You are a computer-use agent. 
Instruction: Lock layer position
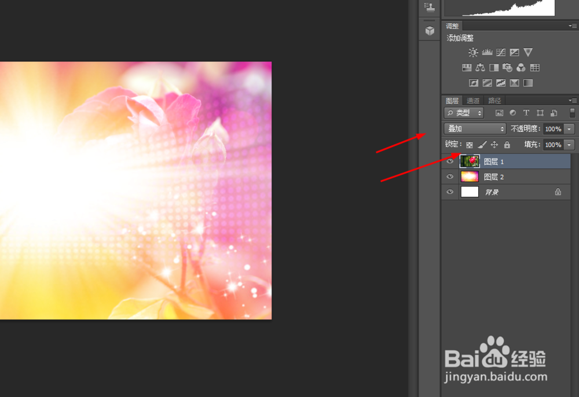click(494, 145)
